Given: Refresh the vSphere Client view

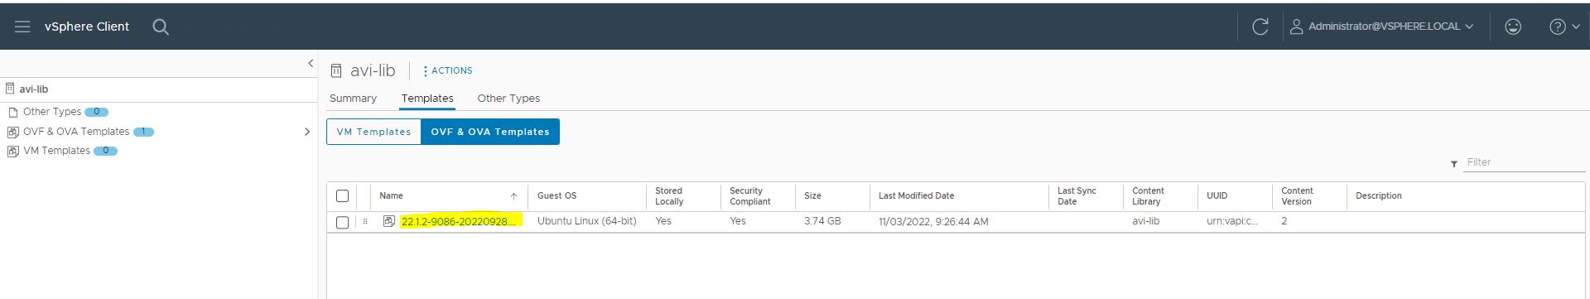Looking at the screenshot, I should tap(1260, 27).
